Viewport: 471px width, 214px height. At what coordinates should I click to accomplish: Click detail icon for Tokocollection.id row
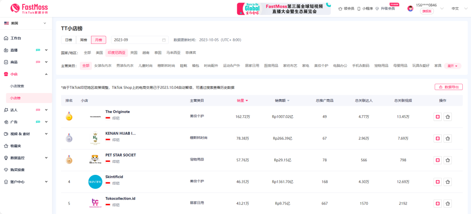click(x=438, y=204)
